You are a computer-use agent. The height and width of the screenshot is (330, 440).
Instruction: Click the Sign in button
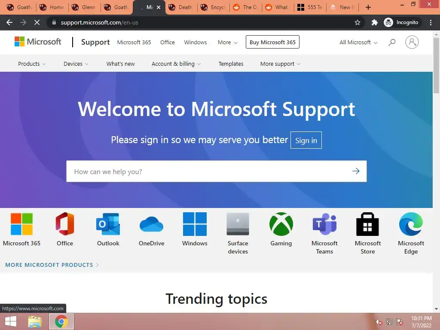coord(306,140)
